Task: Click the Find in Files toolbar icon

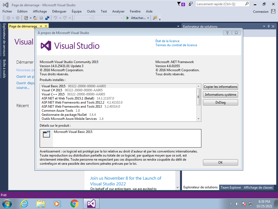Action: pyautogui.click(x=155, y=18)
